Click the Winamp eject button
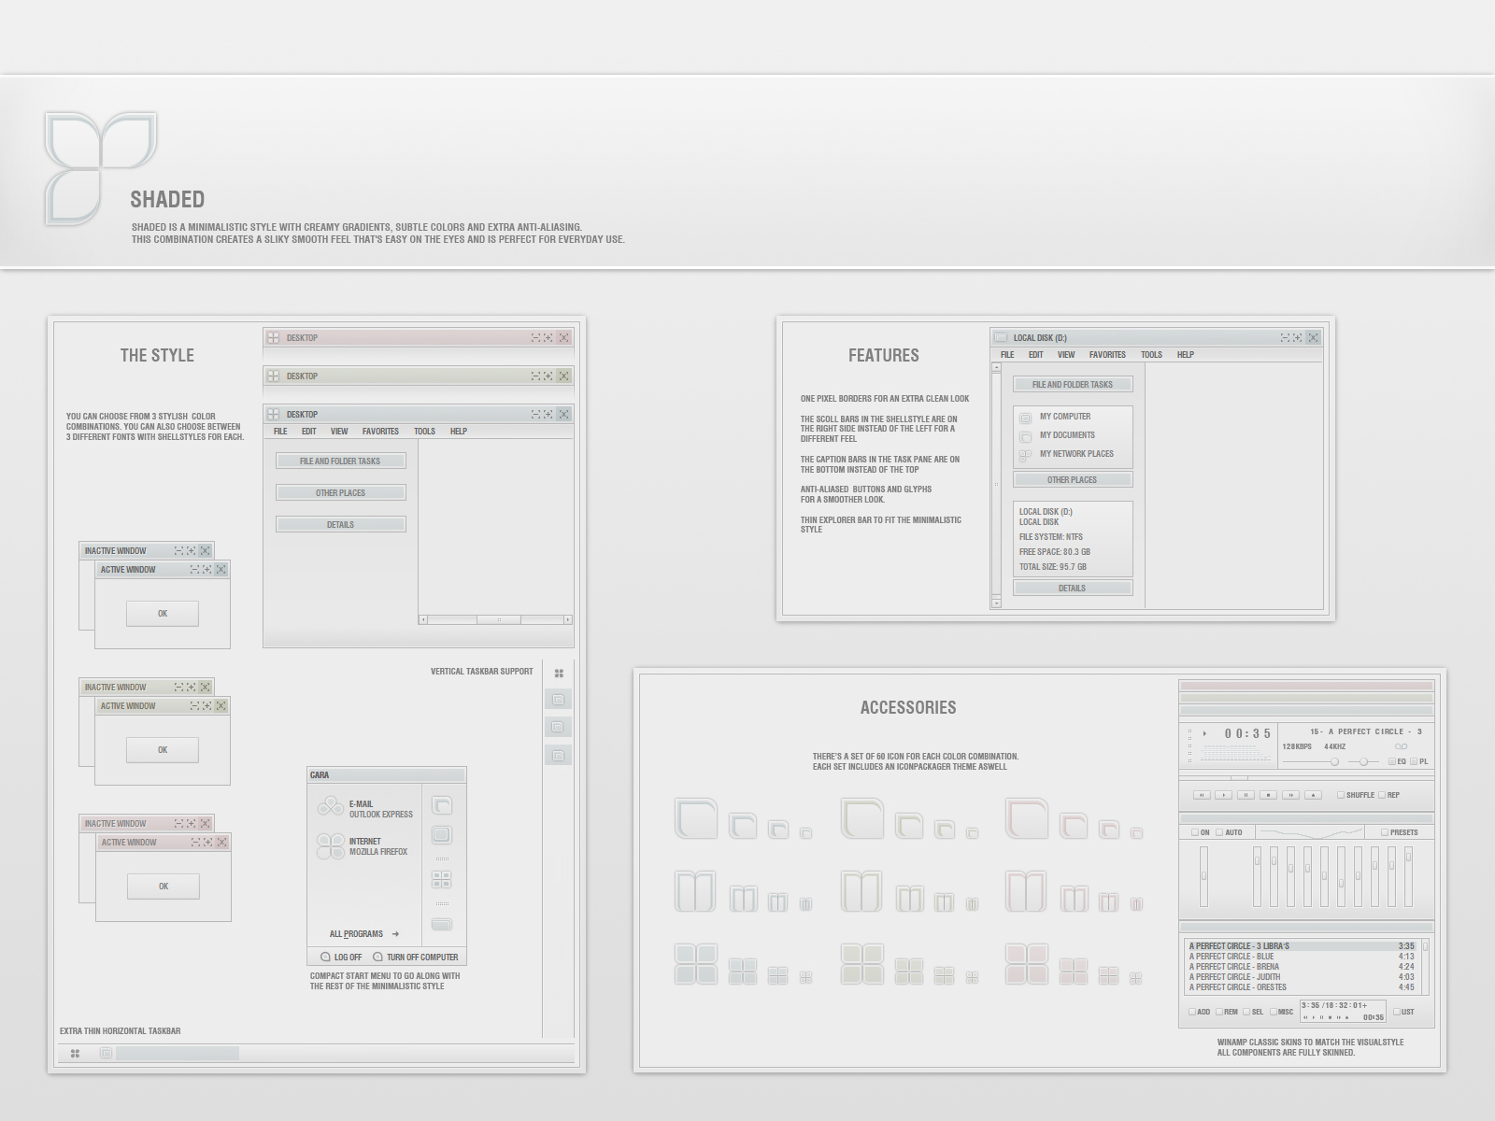 [x=1313, y=795]
